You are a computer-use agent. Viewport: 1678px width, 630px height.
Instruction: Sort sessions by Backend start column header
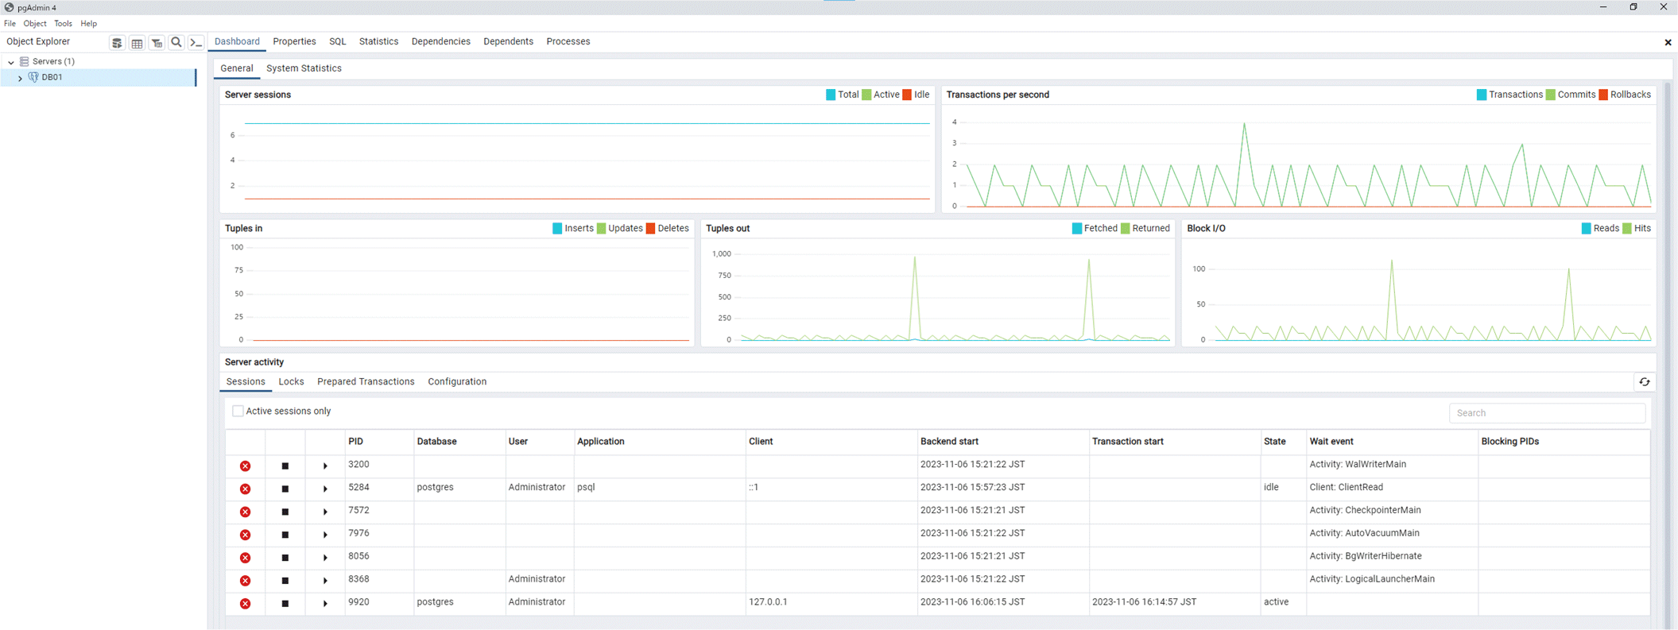(949, 442)
